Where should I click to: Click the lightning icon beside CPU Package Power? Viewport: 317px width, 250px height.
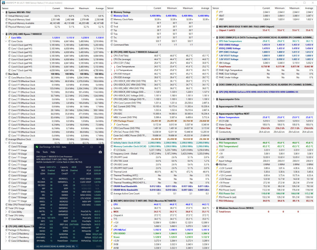coord(112,121)
